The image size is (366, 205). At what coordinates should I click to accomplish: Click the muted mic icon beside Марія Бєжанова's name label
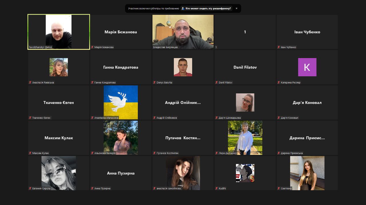[92, 47]
